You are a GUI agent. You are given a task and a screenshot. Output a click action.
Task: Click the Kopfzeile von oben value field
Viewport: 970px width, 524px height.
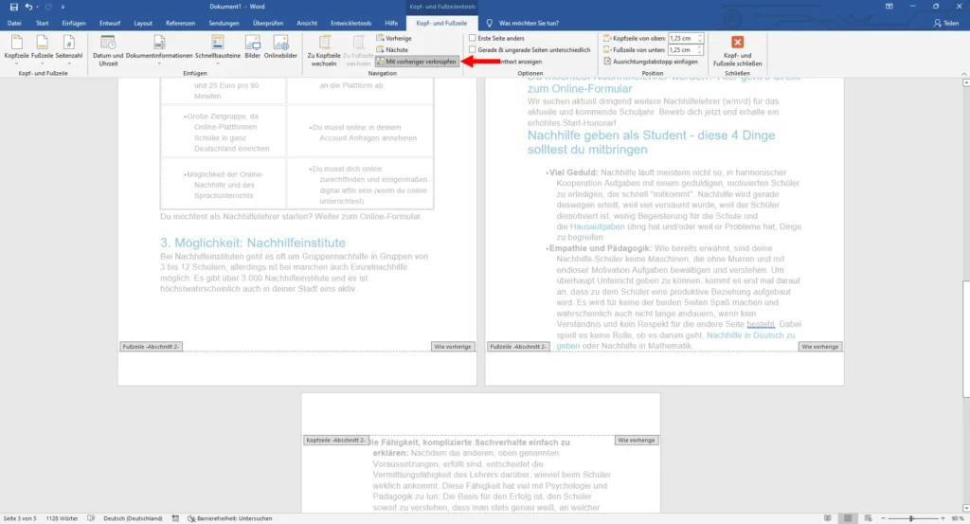[682, 38]
